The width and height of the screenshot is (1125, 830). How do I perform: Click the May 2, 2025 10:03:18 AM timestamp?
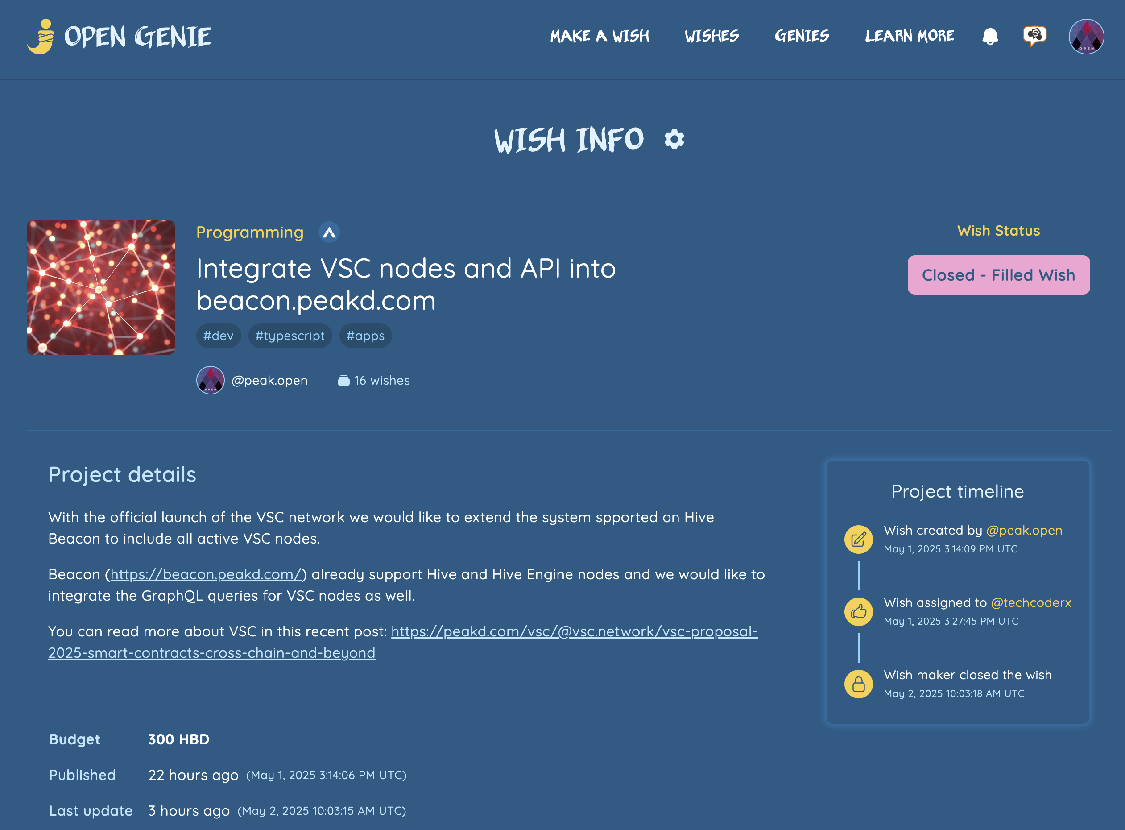point(954,693)
